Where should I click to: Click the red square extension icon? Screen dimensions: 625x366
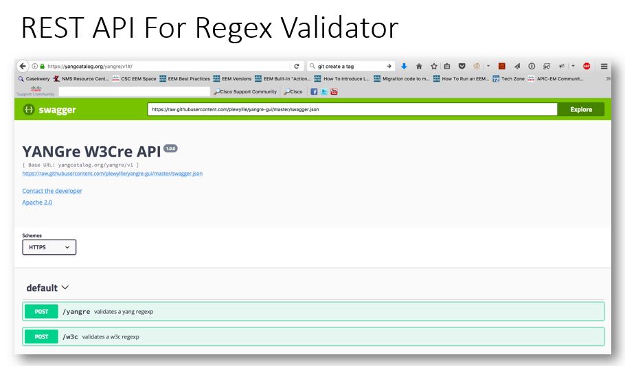pos(502,66)
